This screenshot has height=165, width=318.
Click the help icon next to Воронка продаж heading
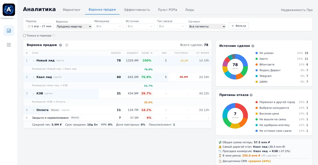[x=60, y=45]
